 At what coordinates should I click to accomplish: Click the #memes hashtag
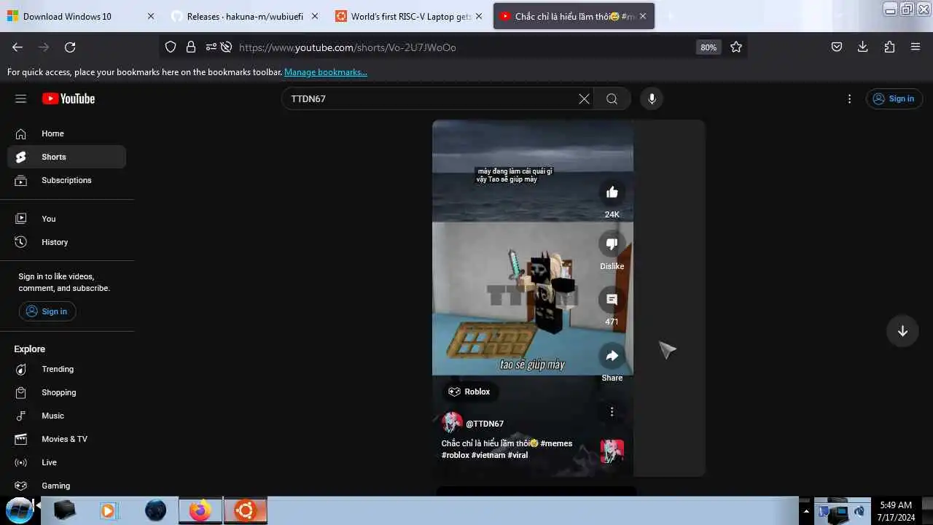coord(556,443)
